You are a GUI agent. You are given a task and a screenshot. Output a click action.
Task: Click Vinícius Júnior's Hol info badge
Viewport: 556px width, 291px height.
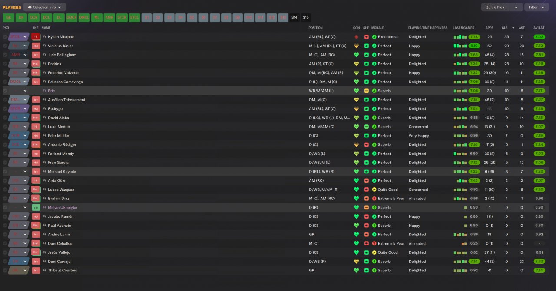tap(36, 46)
